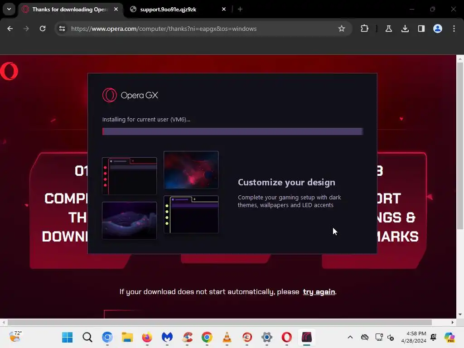Toggle the browser side panel
464x348 pixels.
(421, 29)
